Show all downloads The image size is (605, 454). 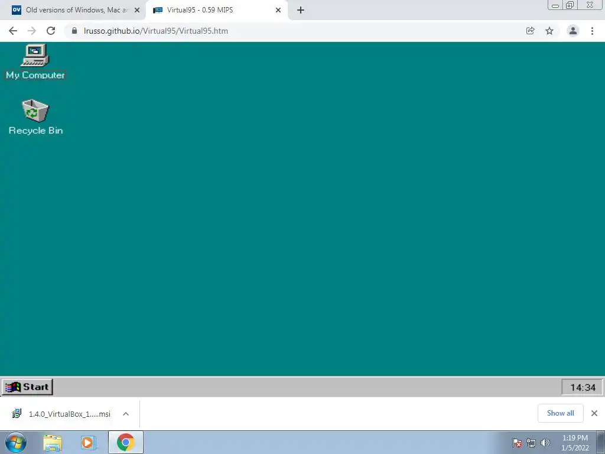pos(560,413)
